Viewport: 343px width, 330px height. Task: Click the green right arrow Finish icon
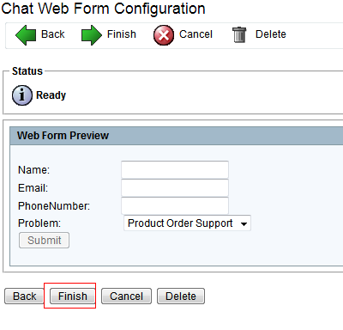tap(92, 35)
